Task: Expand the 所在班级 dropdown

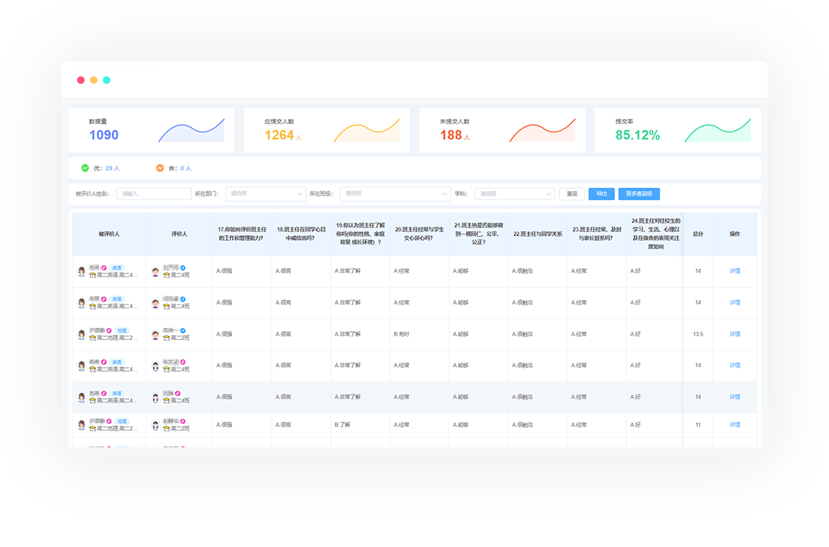Action: pyautogui.click(x=394, y=194)
